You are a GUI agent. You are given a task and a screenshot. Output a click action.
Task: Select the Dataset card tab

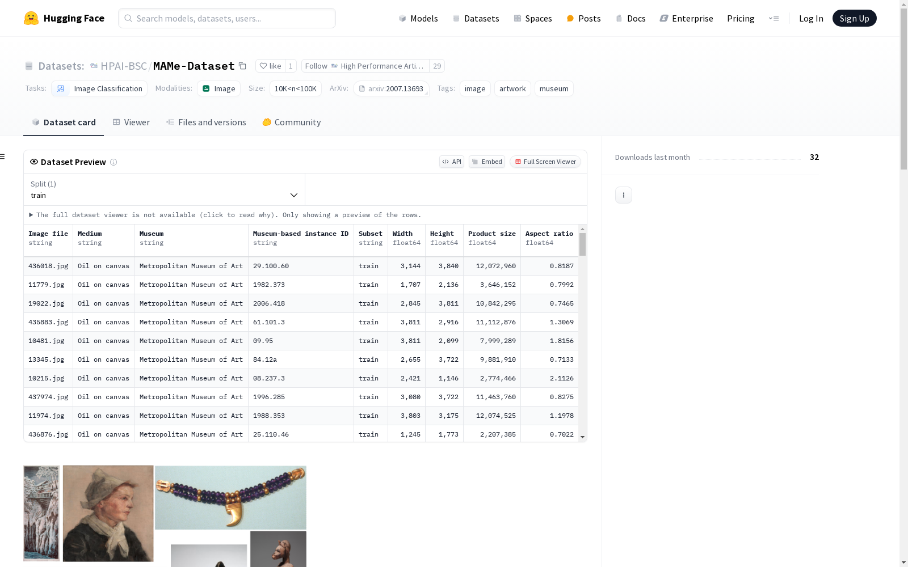[64, 122]
